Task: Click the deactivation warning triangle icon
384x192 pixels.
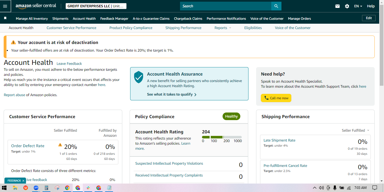Action: click(13, 42)
